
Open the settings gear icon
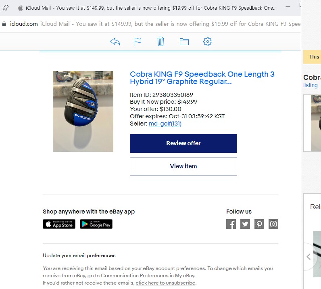coord(208,42)
